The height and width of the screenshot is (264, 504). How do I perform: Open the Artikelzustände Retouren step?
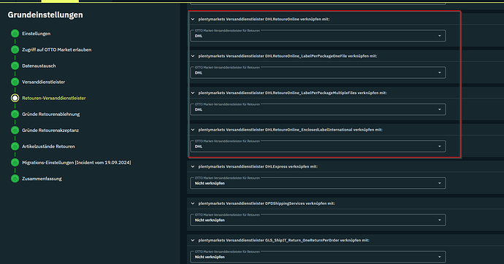48,147
